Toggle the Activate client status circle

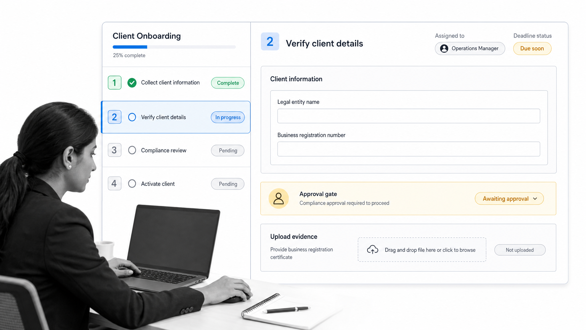pos(132,184)
